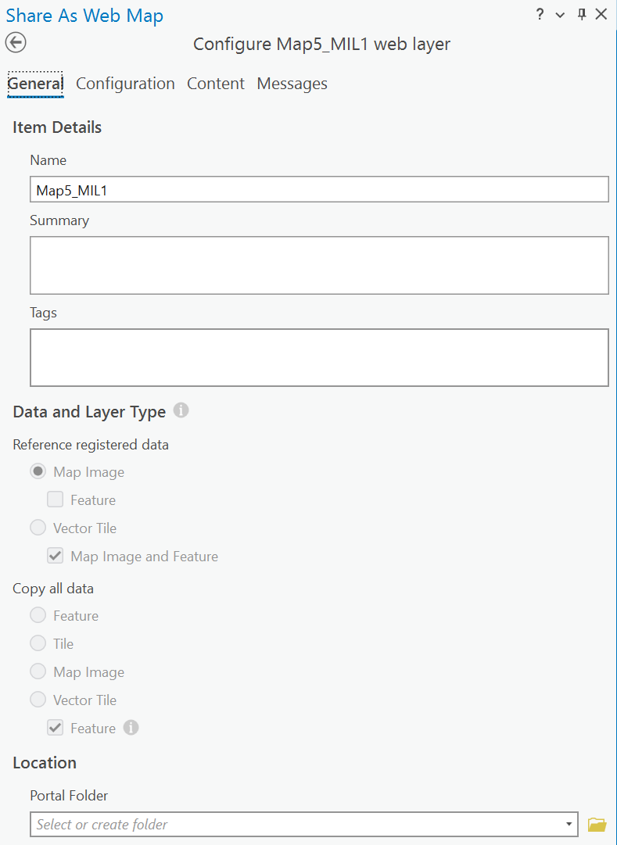
Task: Uncheck Map Image and Feature
Action: pos(55,555)
